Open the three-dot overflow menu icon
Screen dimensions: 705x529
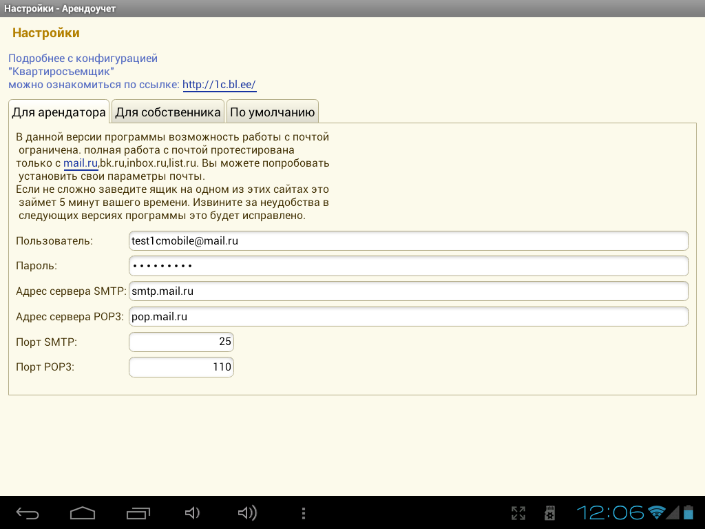click(303, 513)
